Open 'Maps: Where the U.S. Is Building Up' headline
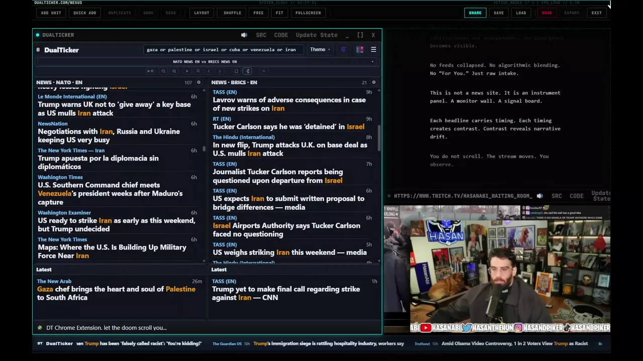Viewport: 643px width, 361px height. pyautogui.click(x=112, y=251)
